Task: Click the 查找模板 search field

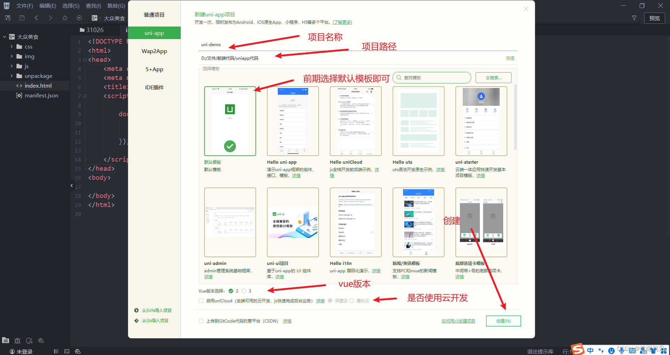Action: 432,77
